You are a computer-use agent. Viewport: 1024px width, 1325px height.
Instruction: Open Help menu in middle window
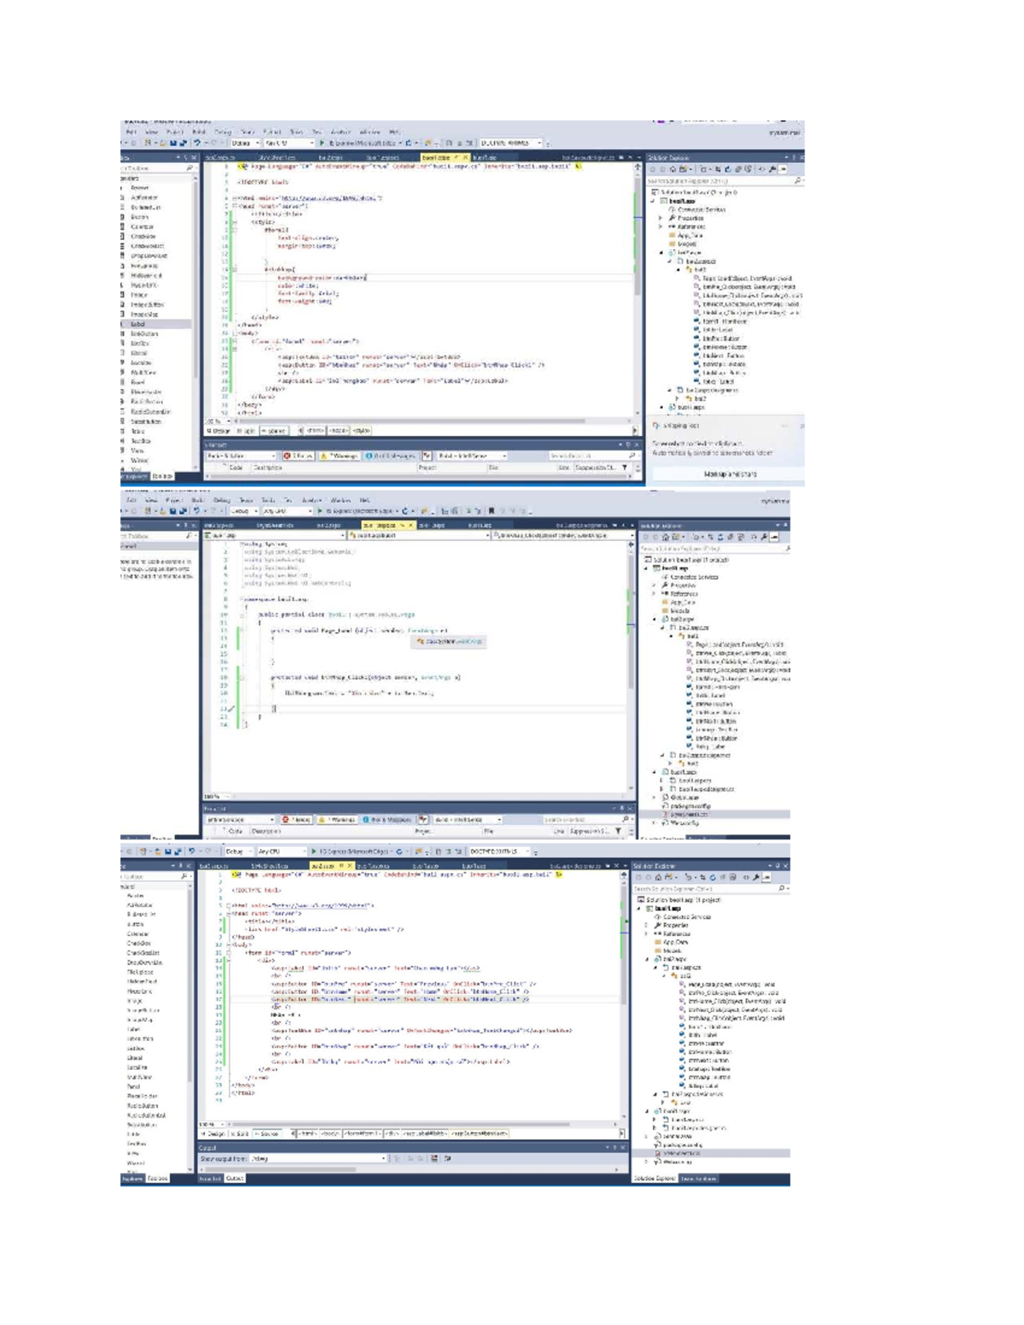pos(365,500)
